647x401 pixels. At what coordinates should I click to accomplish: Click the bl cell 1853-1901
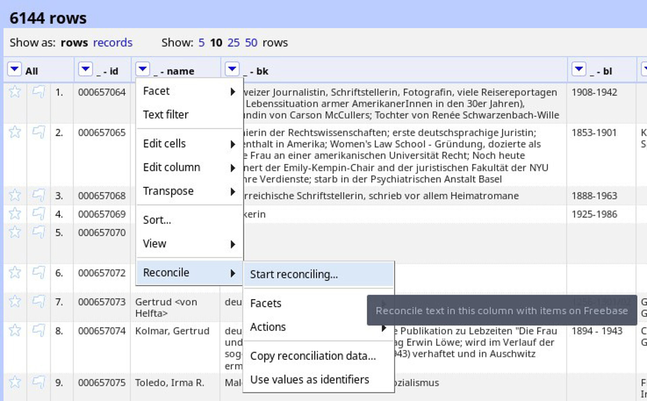[594, 133]
